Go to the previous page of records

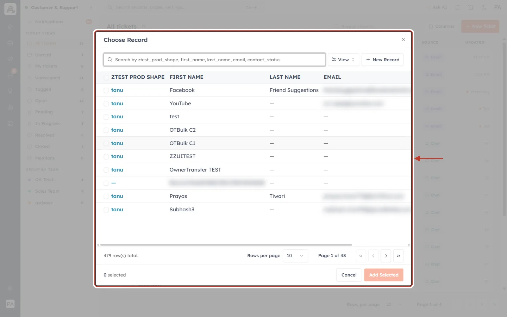373,256
